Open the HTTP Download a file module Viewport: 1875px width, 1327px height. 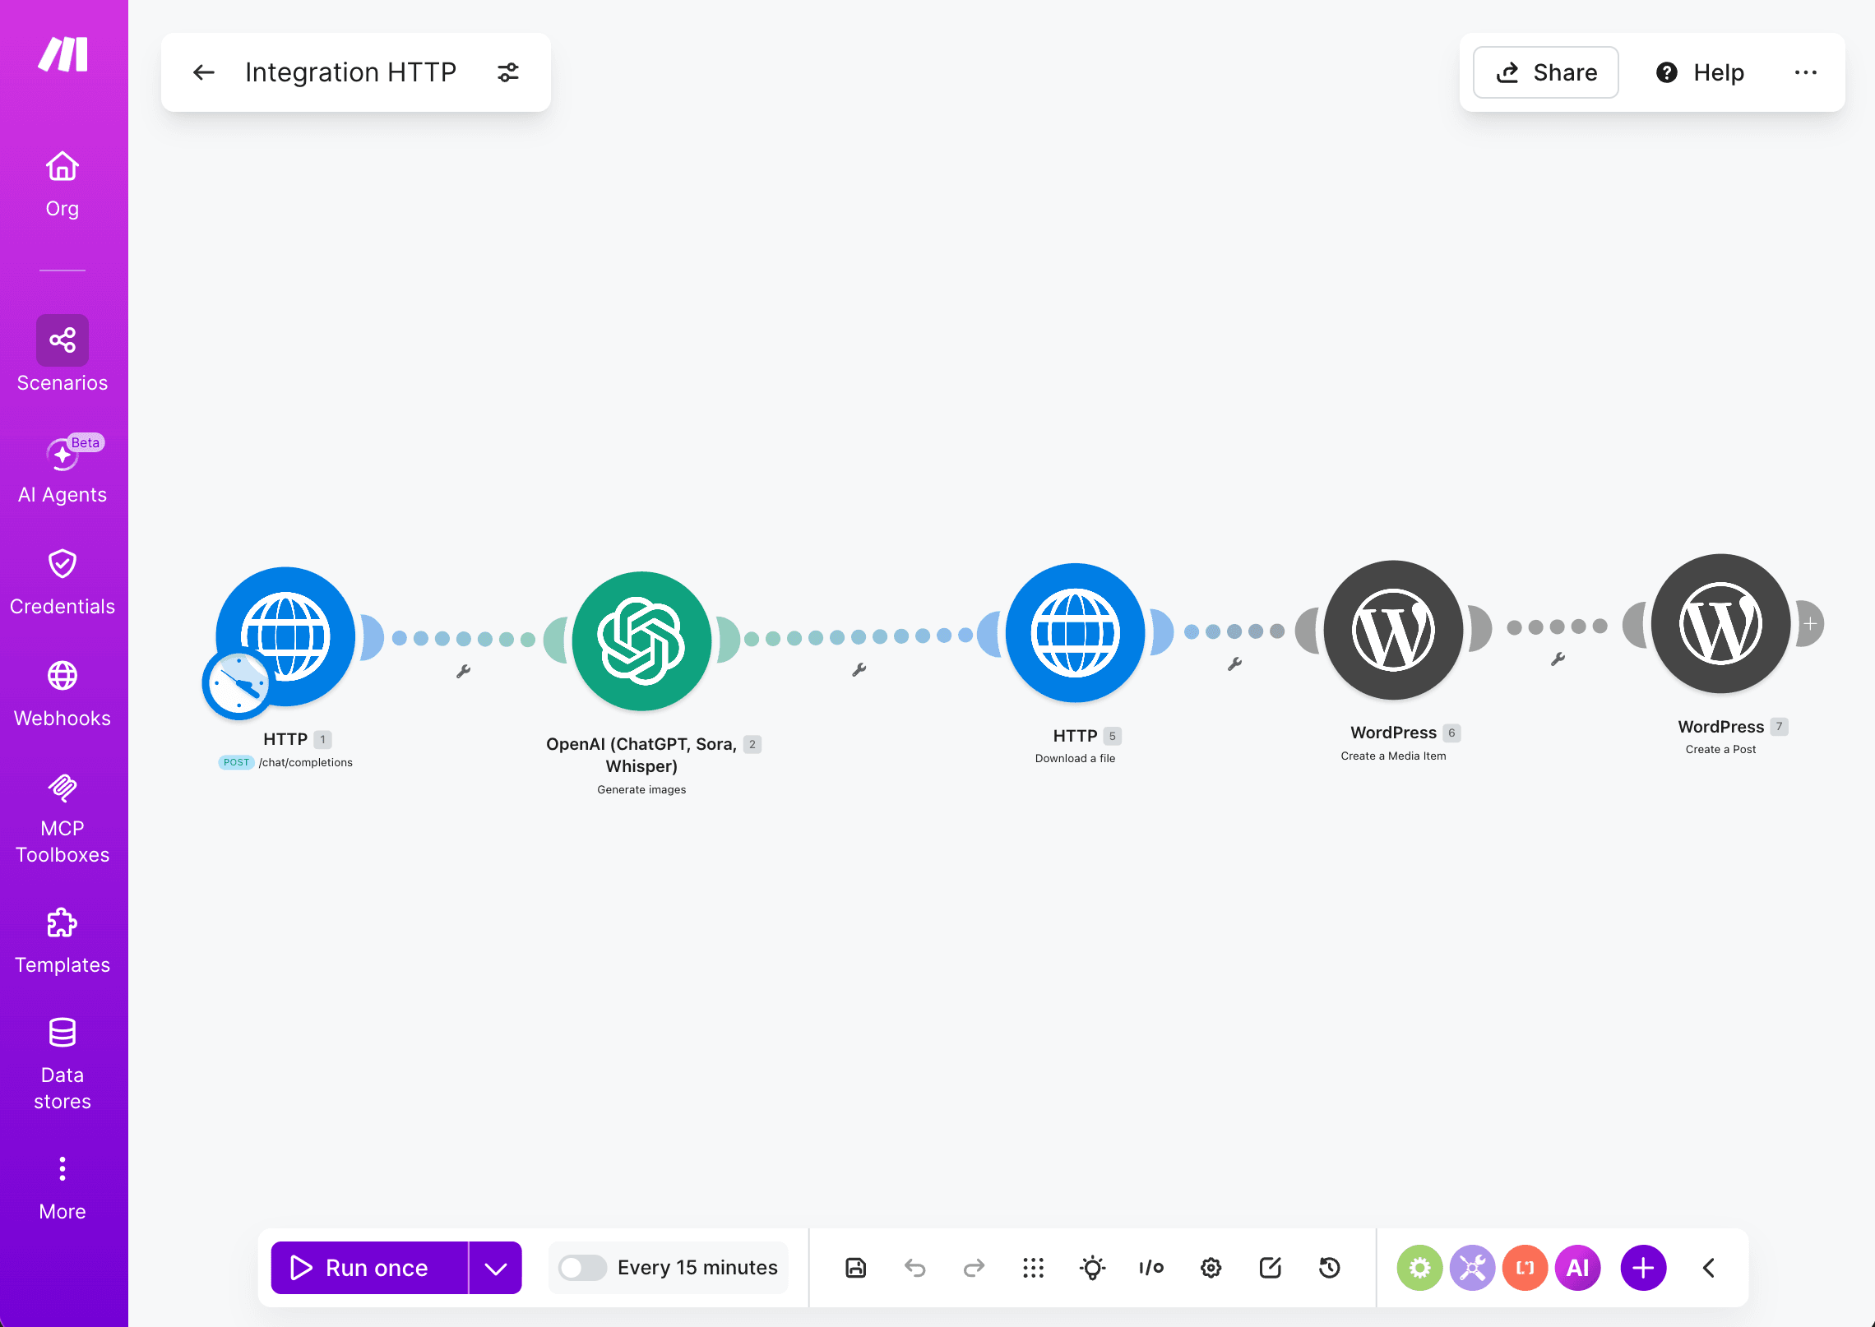click(x=1076, y=633)
